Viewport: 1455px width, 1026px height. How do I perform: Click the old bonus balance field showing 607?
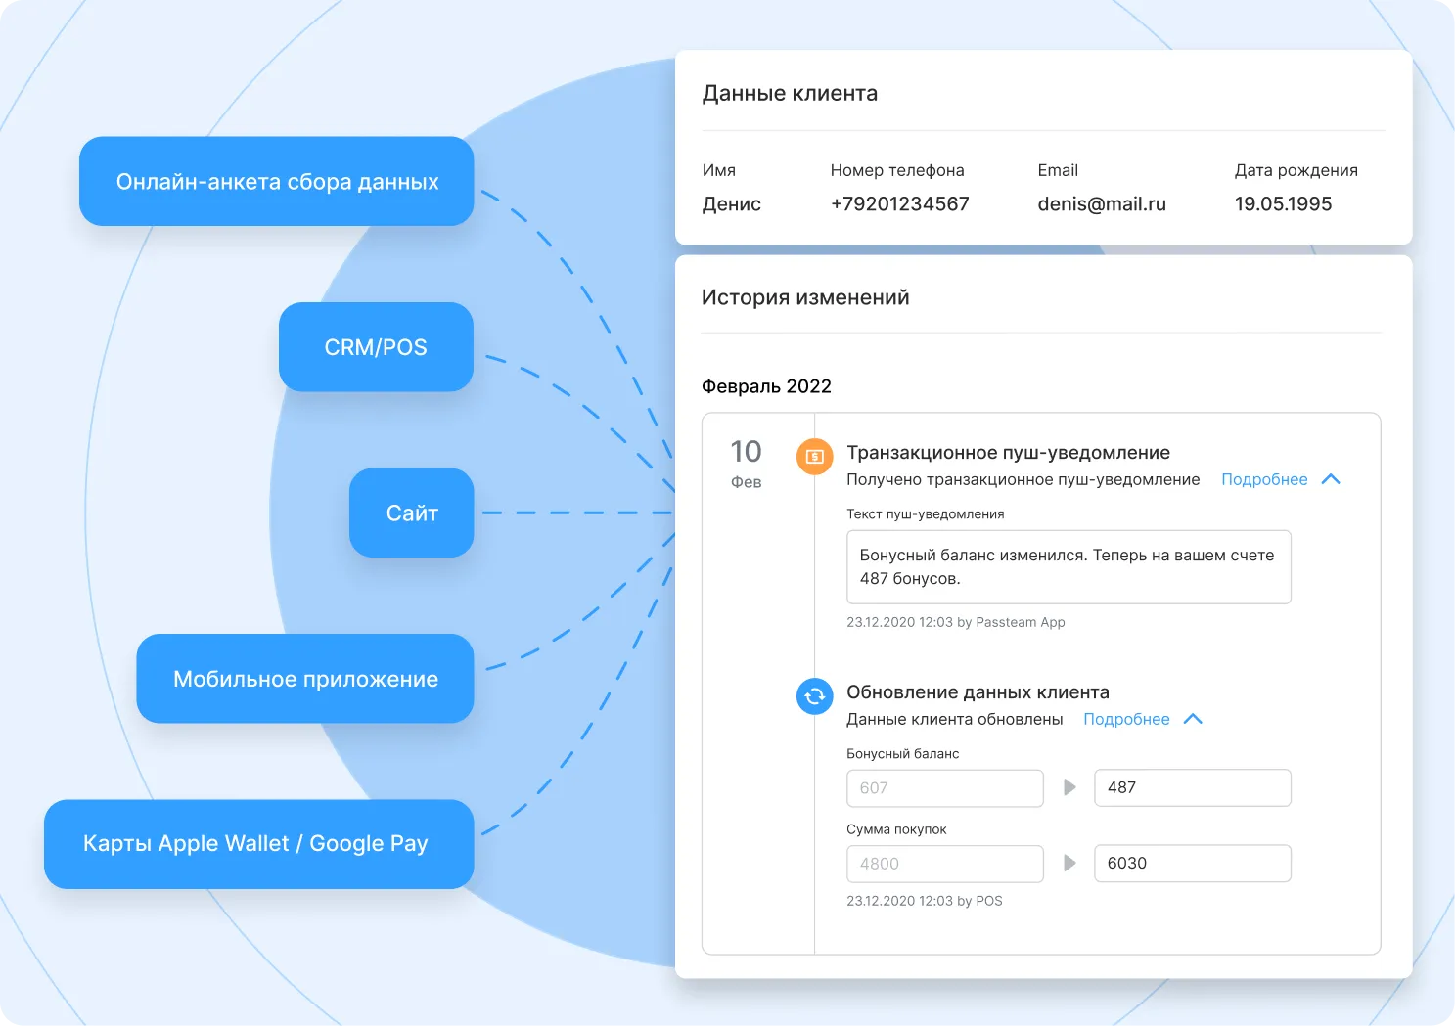click(944, 788)
